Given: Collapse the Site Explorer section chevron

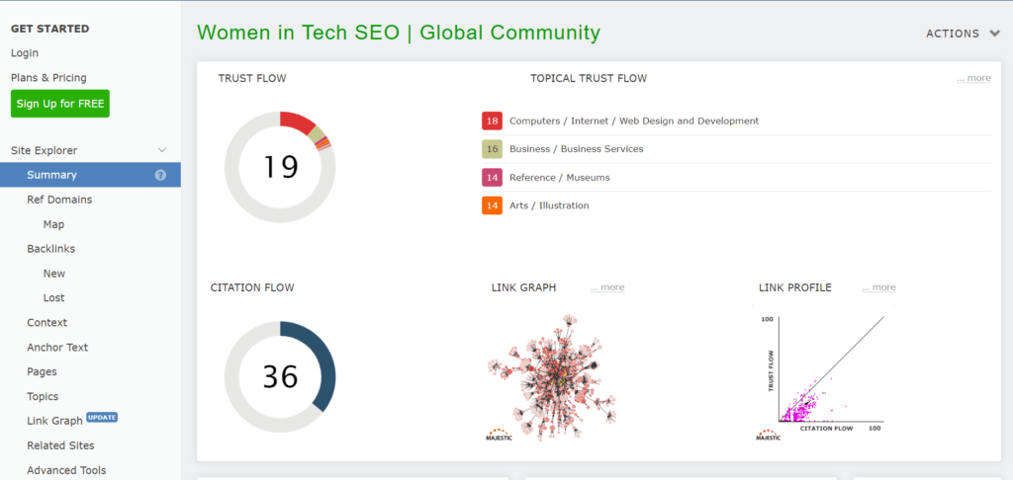Looking at the screenshot, I should coord(162,150).
